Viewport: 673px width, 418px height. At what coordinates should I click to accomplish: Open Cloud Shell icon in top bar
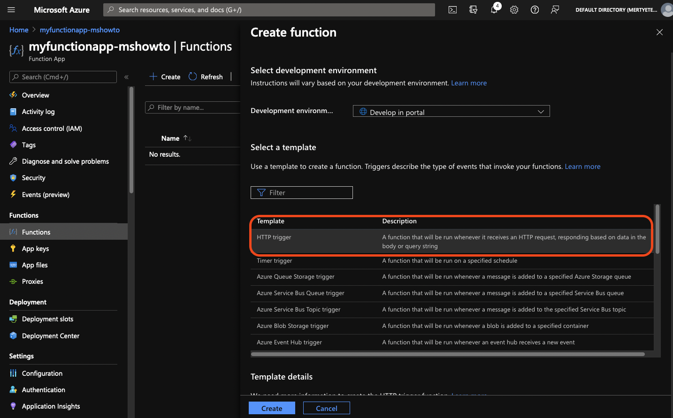pyautogui.click(x=452, y=10)
